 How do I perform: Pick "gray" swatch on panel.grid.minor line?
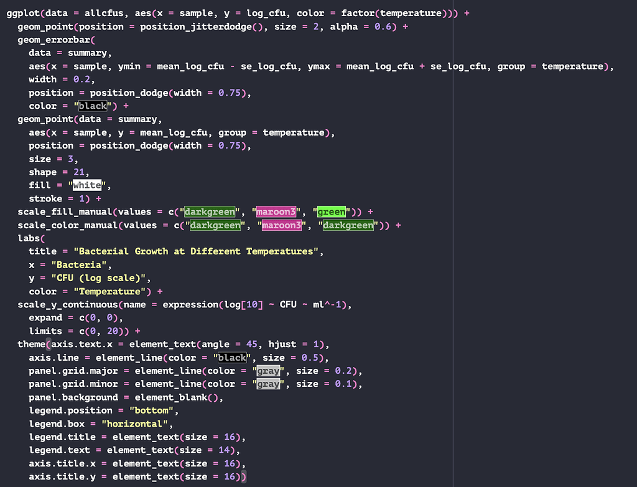[268, 384]
